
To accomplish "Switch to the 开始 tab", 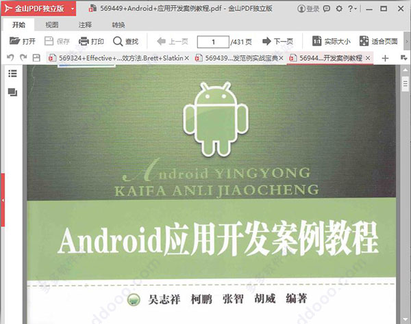I will [x=18, y=25].
